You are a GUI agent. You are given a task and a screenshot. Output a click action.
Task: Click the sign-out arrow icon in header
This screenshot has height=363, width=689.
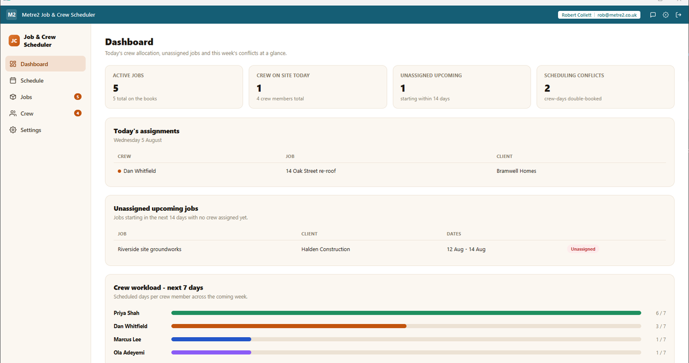coord(678,15)
